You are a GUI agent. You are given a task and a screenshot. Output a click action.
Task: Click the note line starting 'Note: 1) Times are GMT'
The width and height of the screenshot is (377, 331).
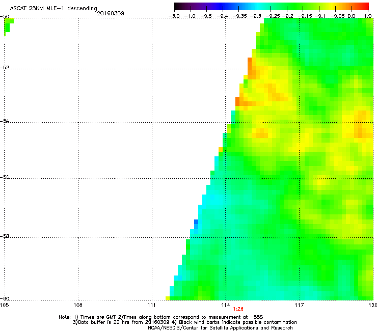(161, 317)
